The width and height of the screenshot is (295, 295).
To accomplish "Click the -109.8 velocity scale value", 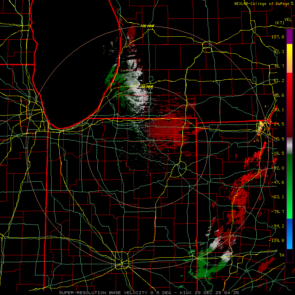I will (x=277, y=241).
